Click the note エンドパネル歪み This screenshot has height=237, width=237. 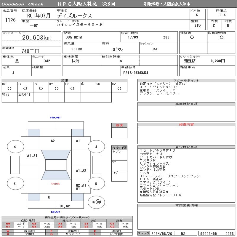pos(153,170)
